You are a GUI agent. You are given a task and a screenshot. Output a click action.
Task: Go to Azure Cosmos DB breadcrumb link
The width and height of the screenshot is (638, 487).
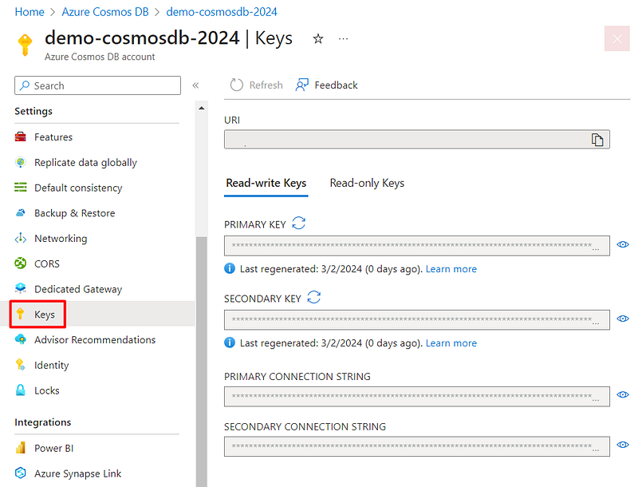(105, 12)
